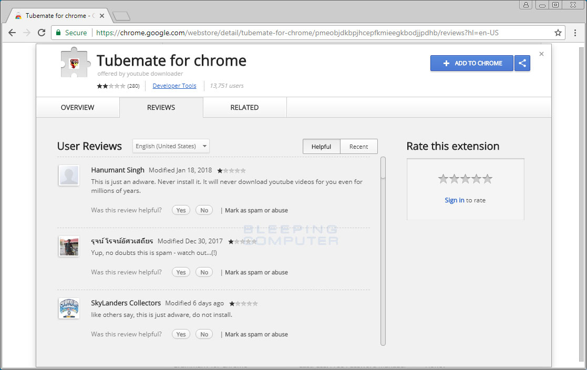Open a new browser tab
The image size is (587, 370).
[x=121, y=16]
